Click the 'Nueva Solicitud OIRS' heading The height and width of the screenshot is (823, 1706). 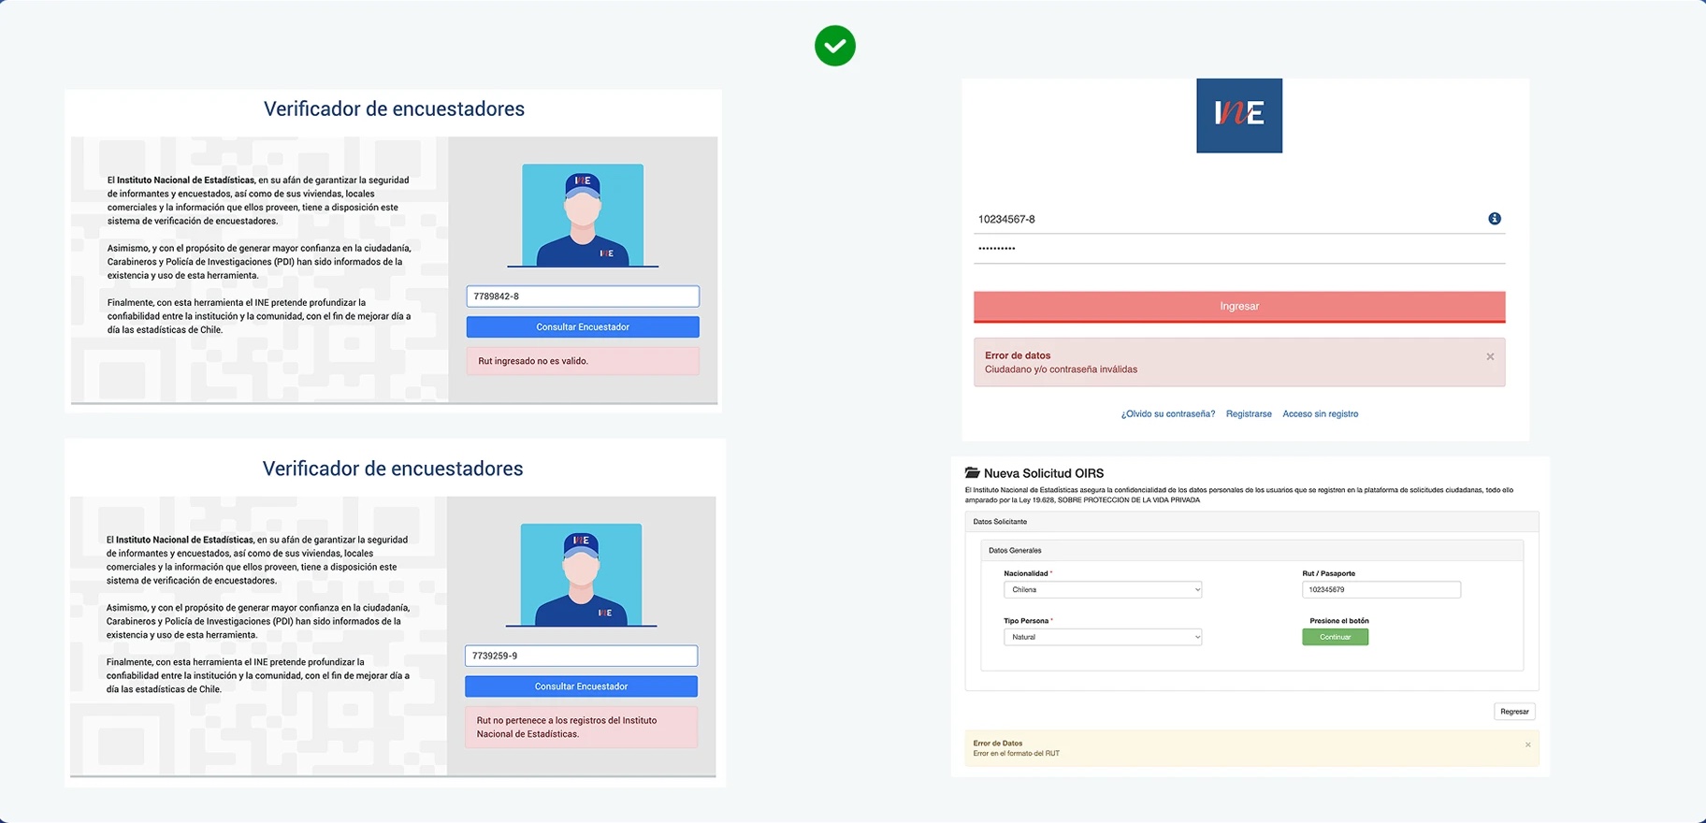1044,473
